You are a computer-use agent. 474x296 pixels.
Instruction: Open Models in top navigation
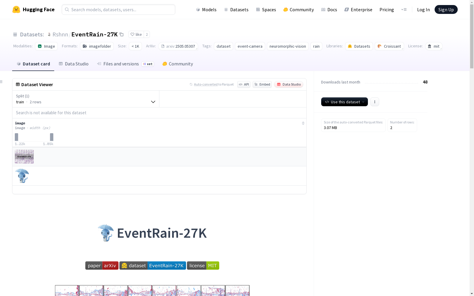pos(206,9)
